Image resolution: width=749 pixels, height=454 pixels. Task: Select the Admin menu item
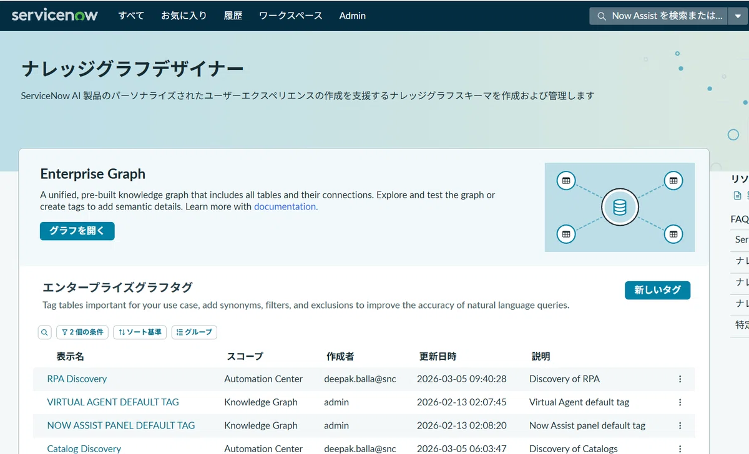[x=353, y=16]
